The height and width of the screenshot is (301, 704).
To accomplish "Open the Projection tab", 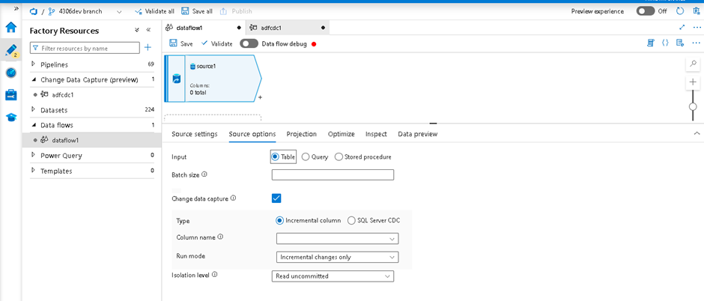I will pyautogui.click(x=301, y=134).
